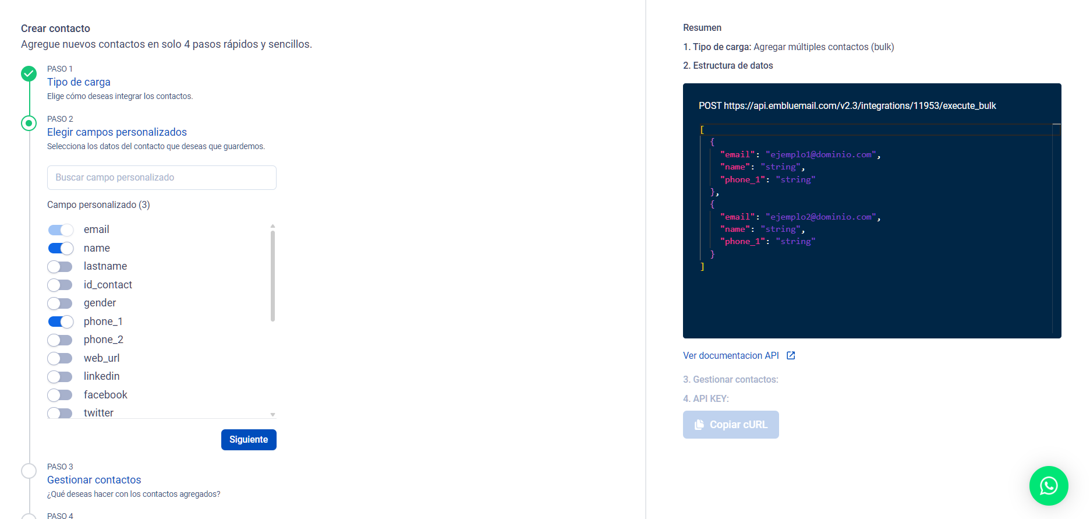The width and height of the screenshot is (1090, 519).
Task: Click the empty Paso 3 step circle
Action: (x=29, y=471)
